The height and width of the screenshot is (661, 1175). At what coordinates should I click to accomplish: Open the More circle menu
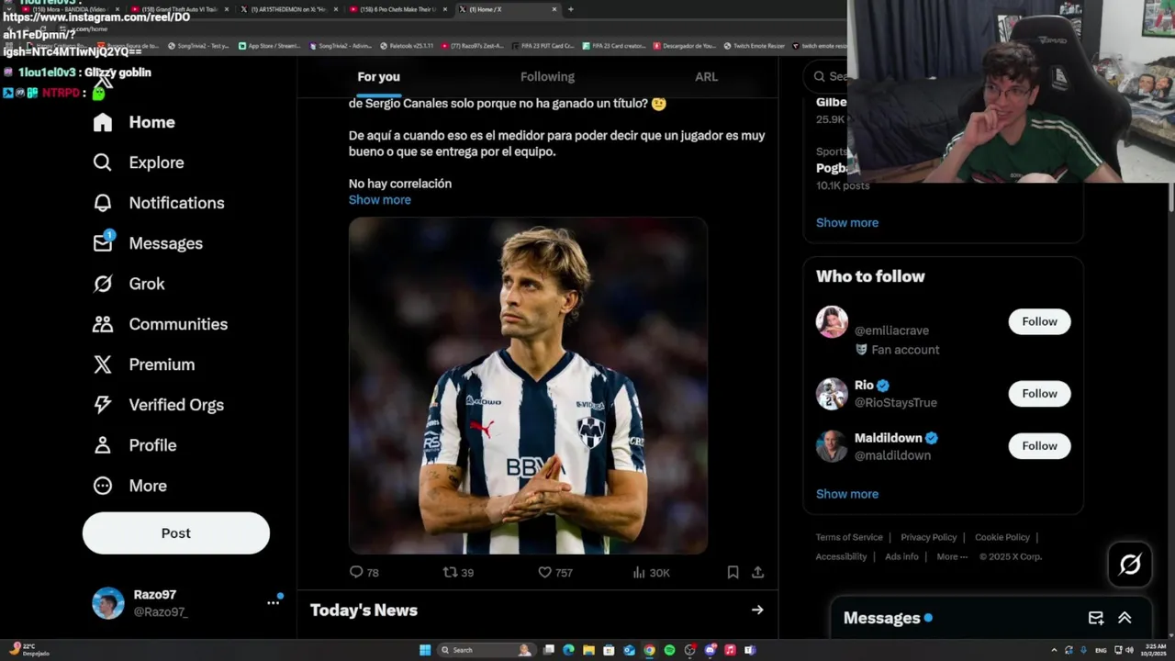click(x=102, y=486)
